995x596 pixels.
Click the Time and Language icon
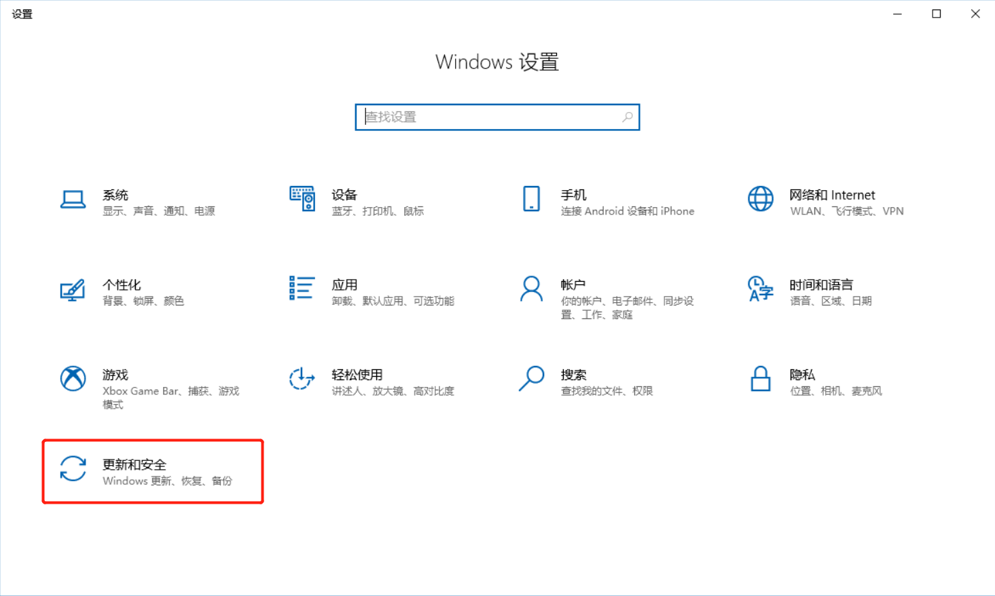(760, 289)
